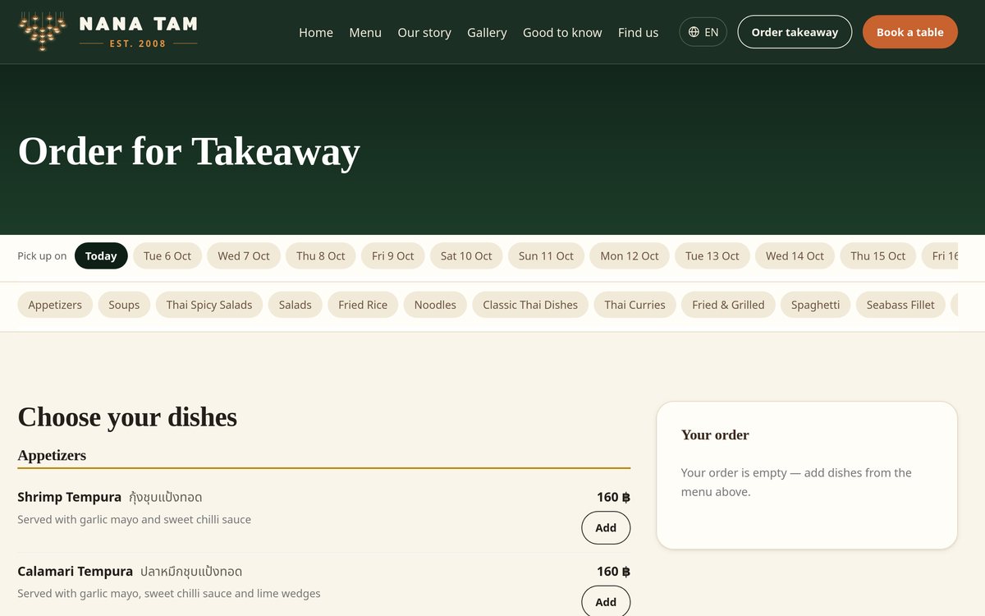Click the "Your order" panel heading
Screen dimensions: 985x616
pos(715,435)
